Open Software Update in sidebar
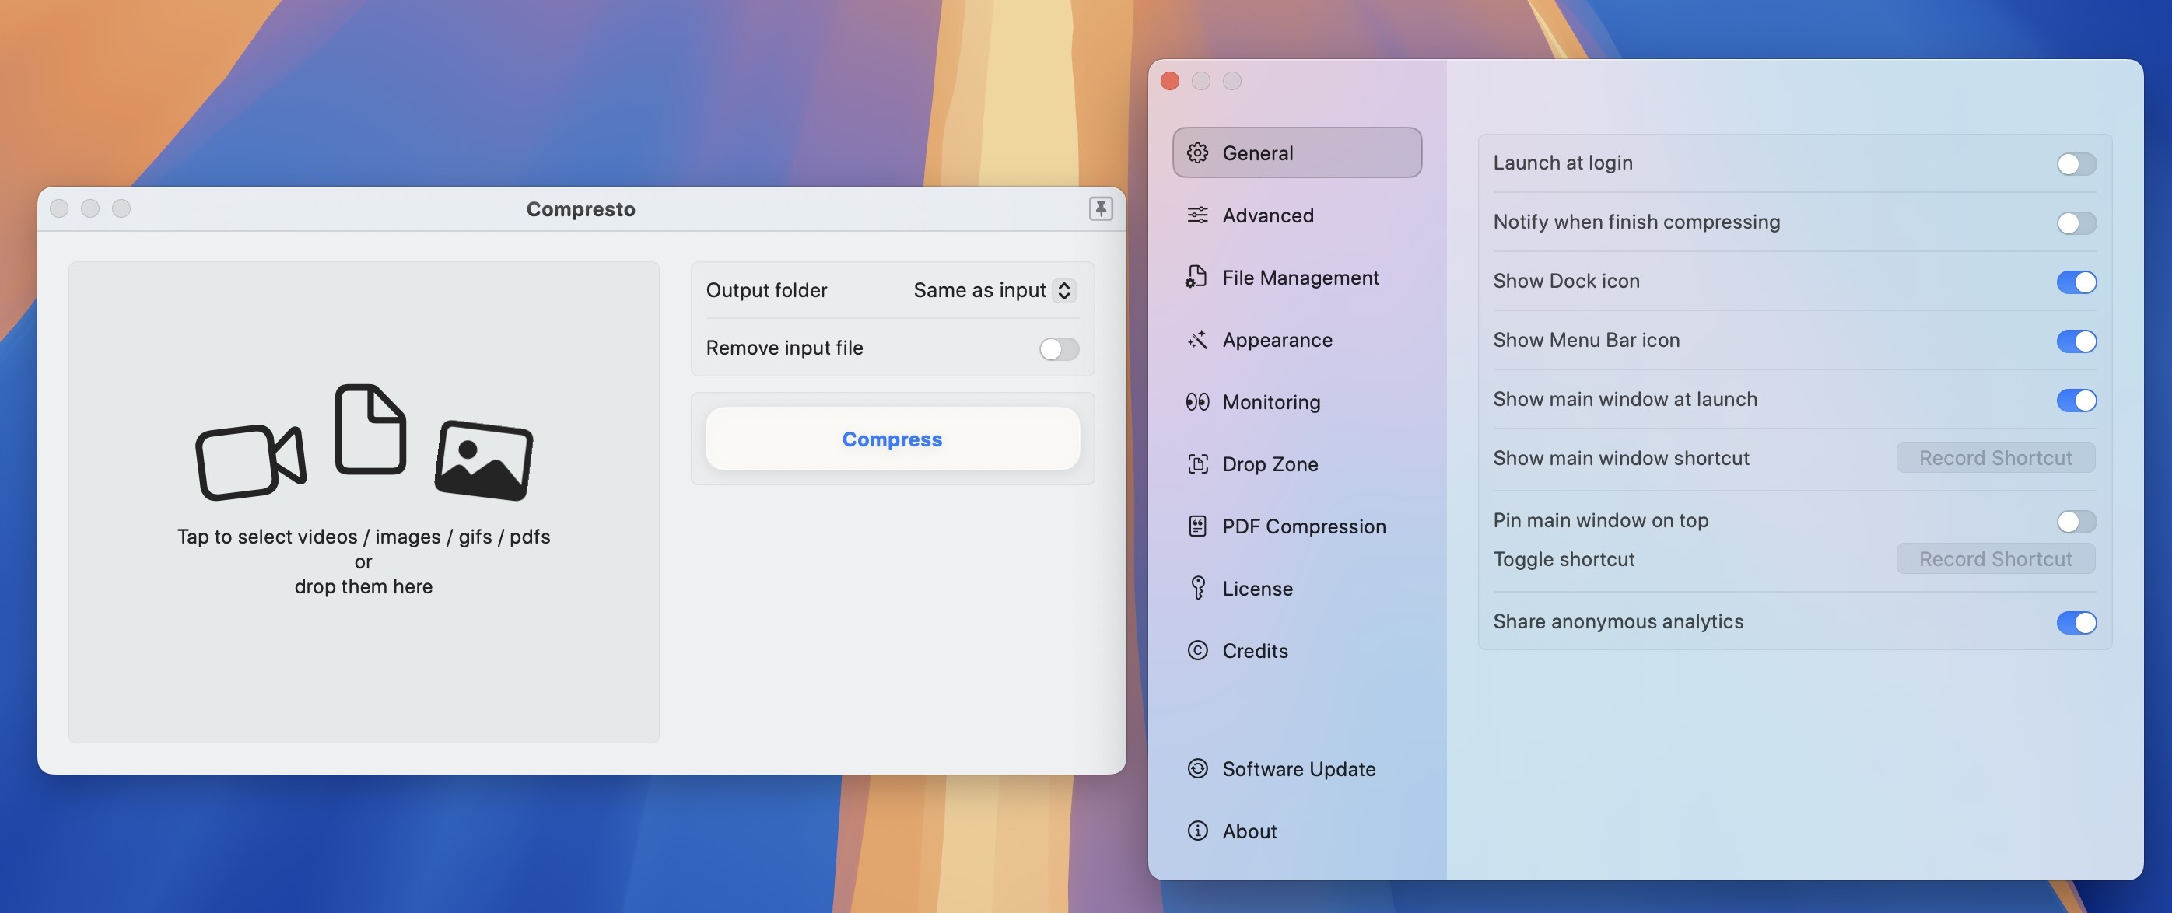Viewport: 2172px width, 913px height. (1297, 769)
